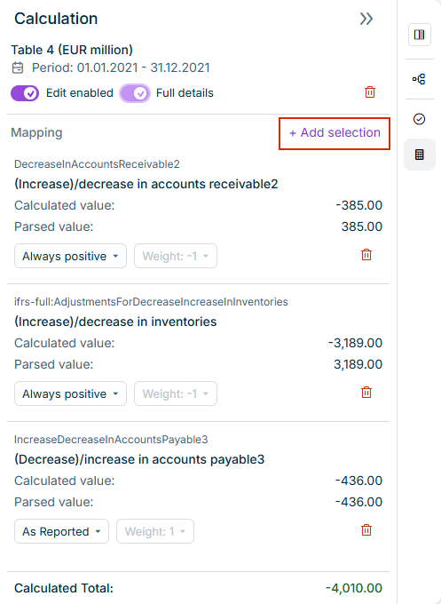Click the period calendar icon
441x604 pixels.
(x=18, y=68)
